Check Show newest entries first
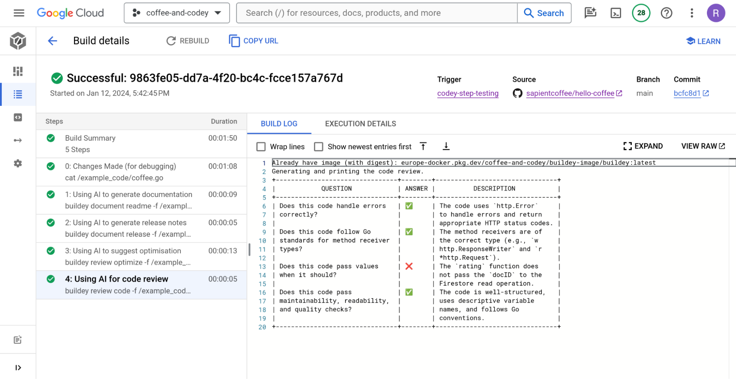This screenshot has width=736, height=379. 318,146
